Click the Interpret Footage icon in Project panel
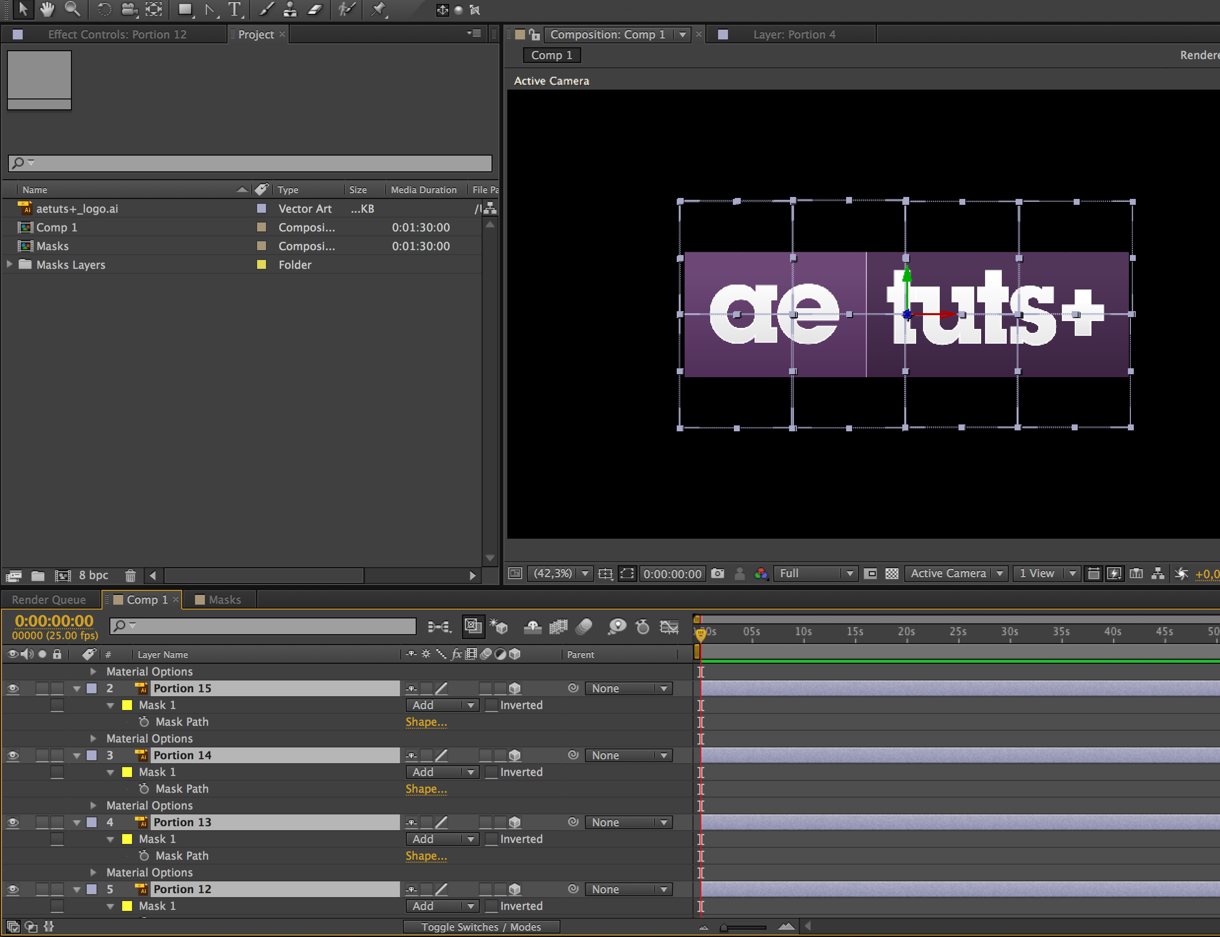The height and width of the screenshot is (937, 1220). pos(13,575)
